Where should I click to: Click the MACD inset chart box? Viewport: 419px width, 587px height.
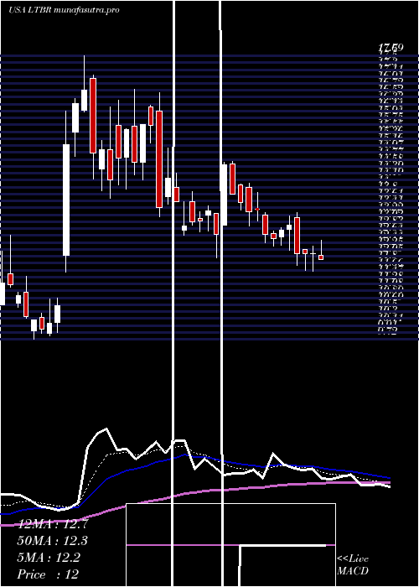(230, 545)
